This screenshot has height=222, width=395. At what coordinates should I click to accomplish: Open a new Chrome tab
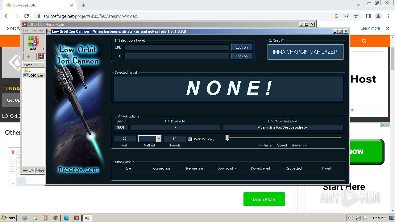(83, 5)
